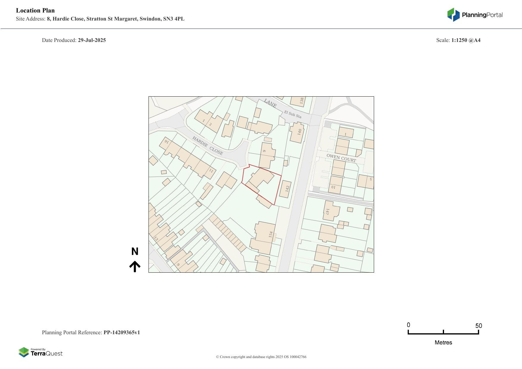This screenshot has height=369, width=522.
Task: Click the Hardie Close street label
Action: click(x=207, y=146)
